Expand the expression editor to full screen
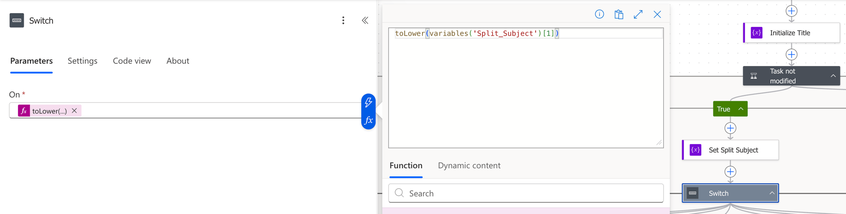 638,14
